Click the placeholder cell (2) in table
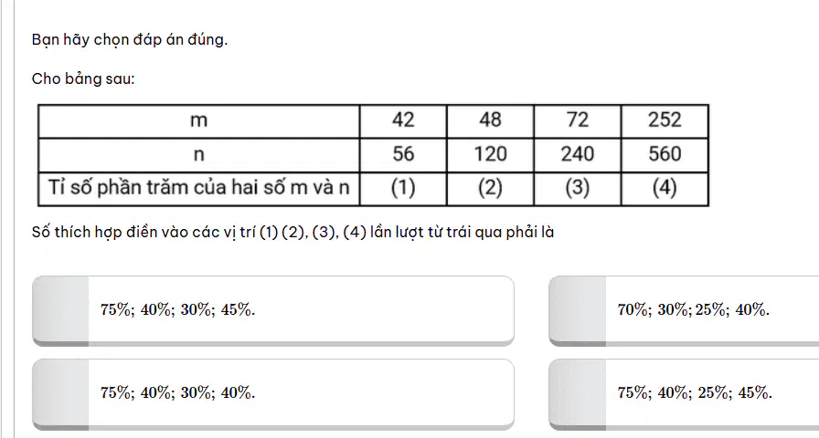This screenshot has width=819, height=438. (x=491, y=189)
